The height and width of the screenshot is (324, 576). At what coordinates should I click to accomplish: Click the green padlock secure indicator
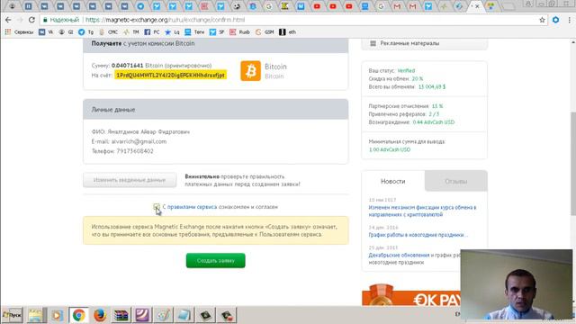point(45,20)
